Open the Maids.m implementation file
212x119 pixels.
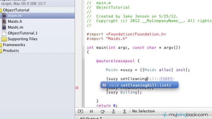16,27
